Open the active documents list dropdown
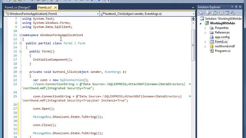 point(193,7)
